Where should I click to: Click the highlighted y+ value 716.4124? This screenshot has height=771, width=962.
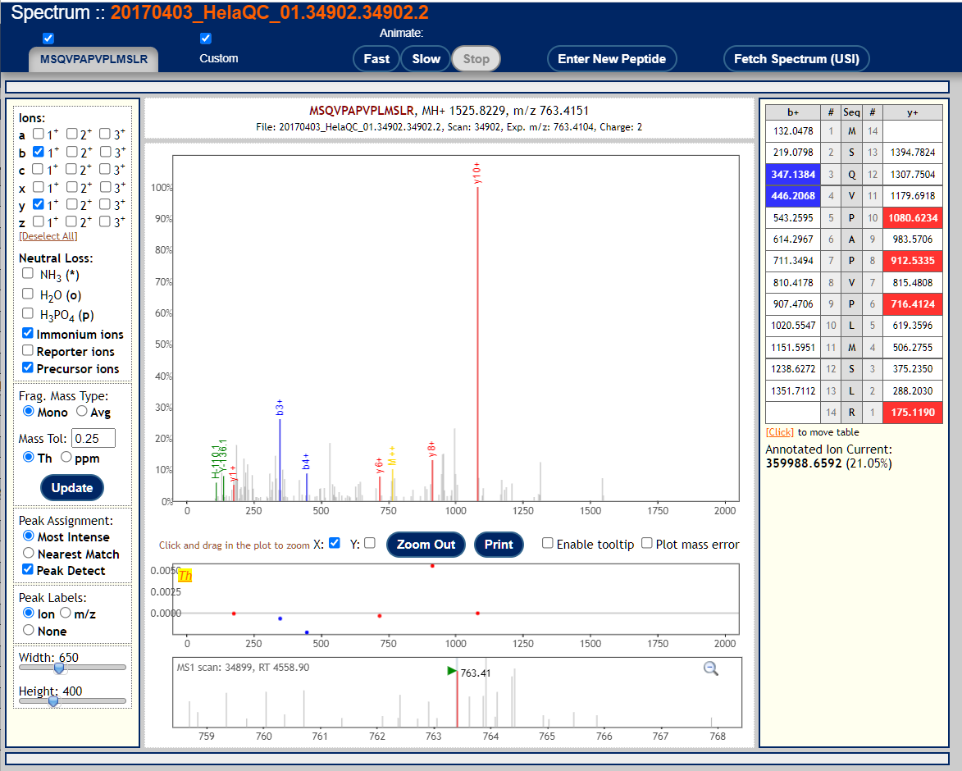[x=913, y=304]
